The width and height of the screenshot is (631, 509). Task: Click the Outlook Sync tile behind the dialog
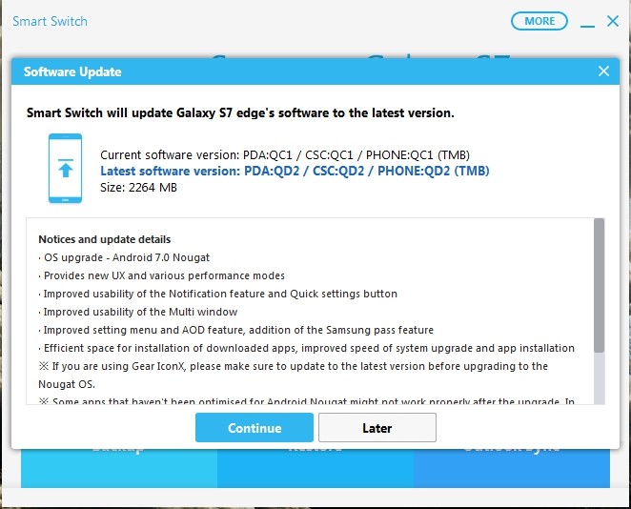(512, 468)
